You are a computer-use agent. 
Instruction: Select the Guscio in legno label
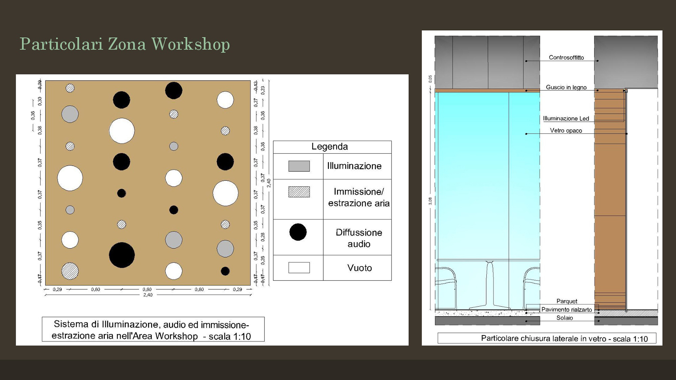(x=566, y=87)
